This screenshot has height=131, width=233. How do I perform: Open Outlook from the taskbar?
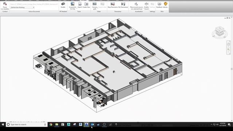tap(92, 124)
